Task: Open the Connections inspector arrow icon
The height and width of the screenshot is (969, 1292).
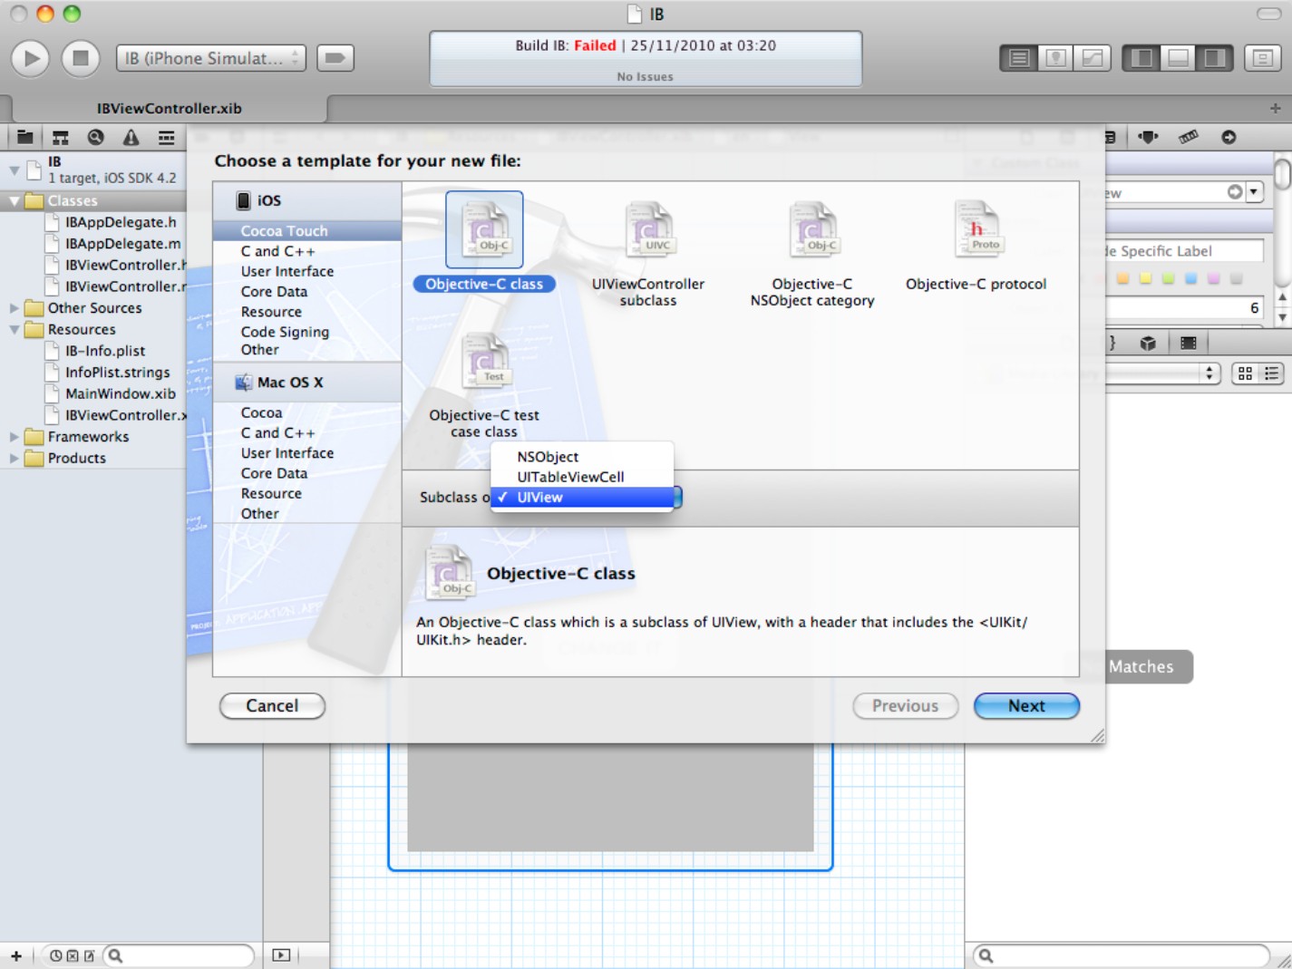Action: pyautogui.click(x=1229, y=137)
